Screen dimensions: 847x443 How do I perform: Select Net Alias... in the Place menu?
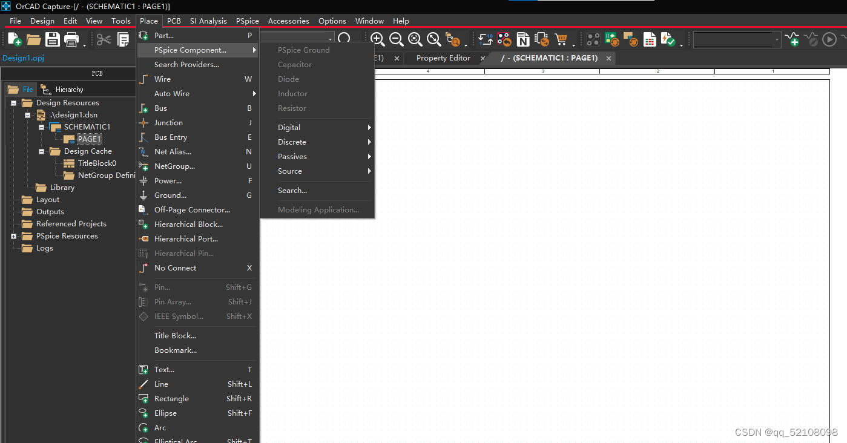click(x=173, y=152)
